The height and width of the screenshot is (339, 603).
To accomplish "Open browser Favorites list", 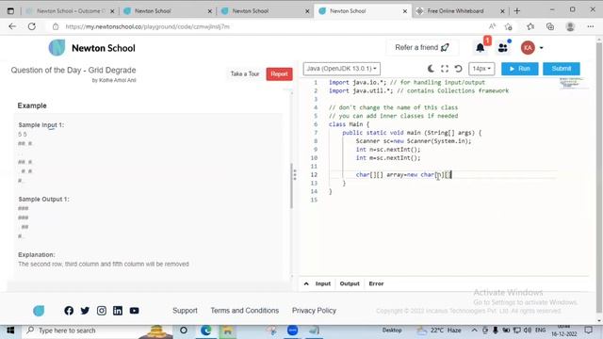I will pos(530,26).
